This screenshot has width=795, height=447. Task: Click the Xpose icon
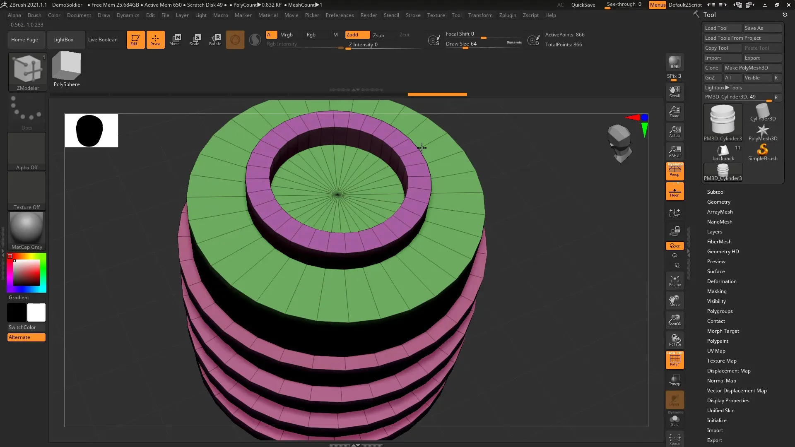coord(675,439)
